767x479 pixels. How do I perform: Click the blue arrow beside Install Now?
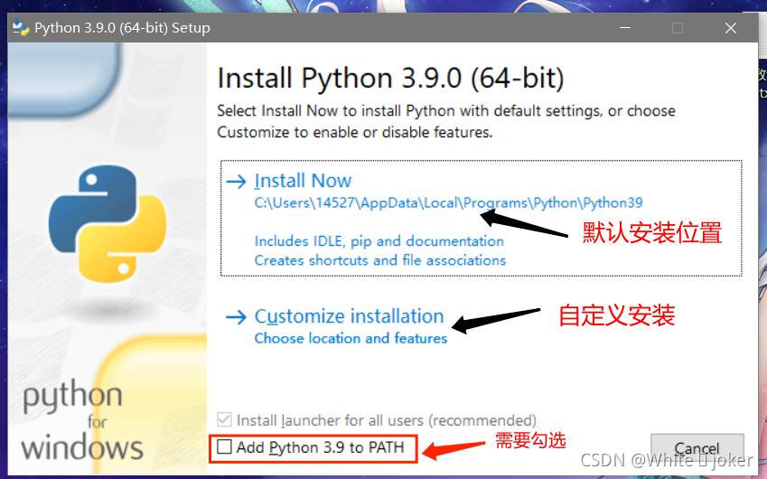pos(237,182)
